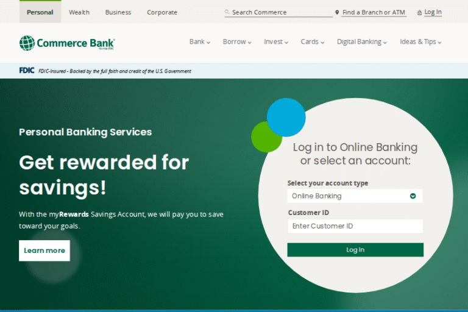
Task: Switch to the Business tab
Action: pos(118,12)
